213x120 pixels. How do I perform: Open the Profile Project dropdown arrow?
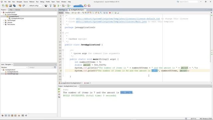pos(70,6)
